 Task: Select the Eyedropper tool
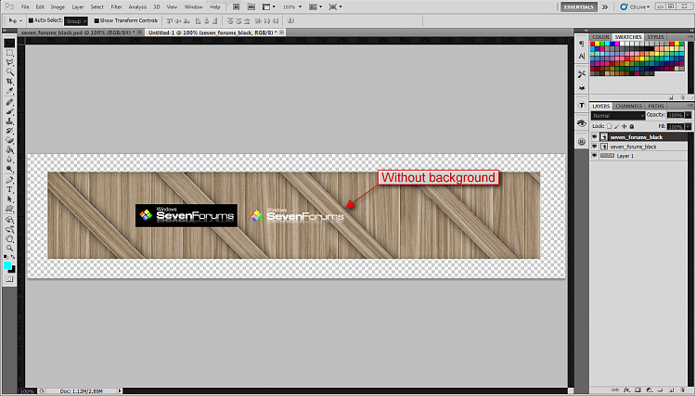(9, 92)
